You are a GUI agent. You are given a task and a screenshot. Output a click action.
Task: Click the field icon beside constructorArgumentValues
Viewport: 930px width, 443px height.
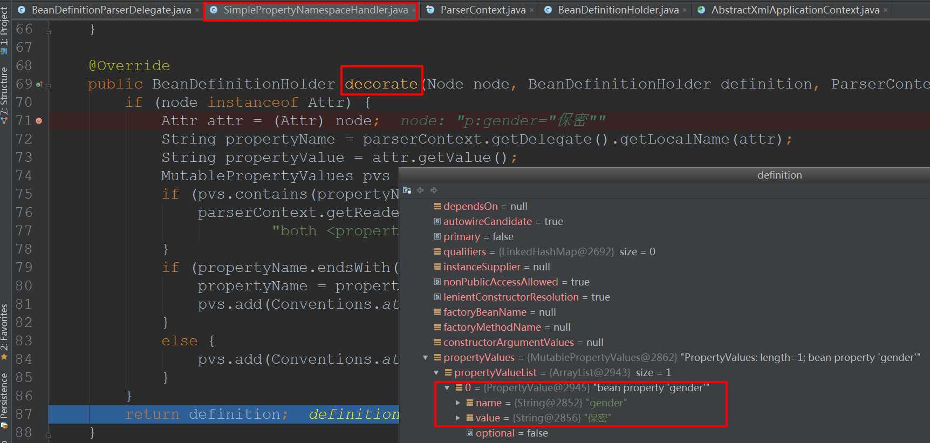[x=437, y=342]
